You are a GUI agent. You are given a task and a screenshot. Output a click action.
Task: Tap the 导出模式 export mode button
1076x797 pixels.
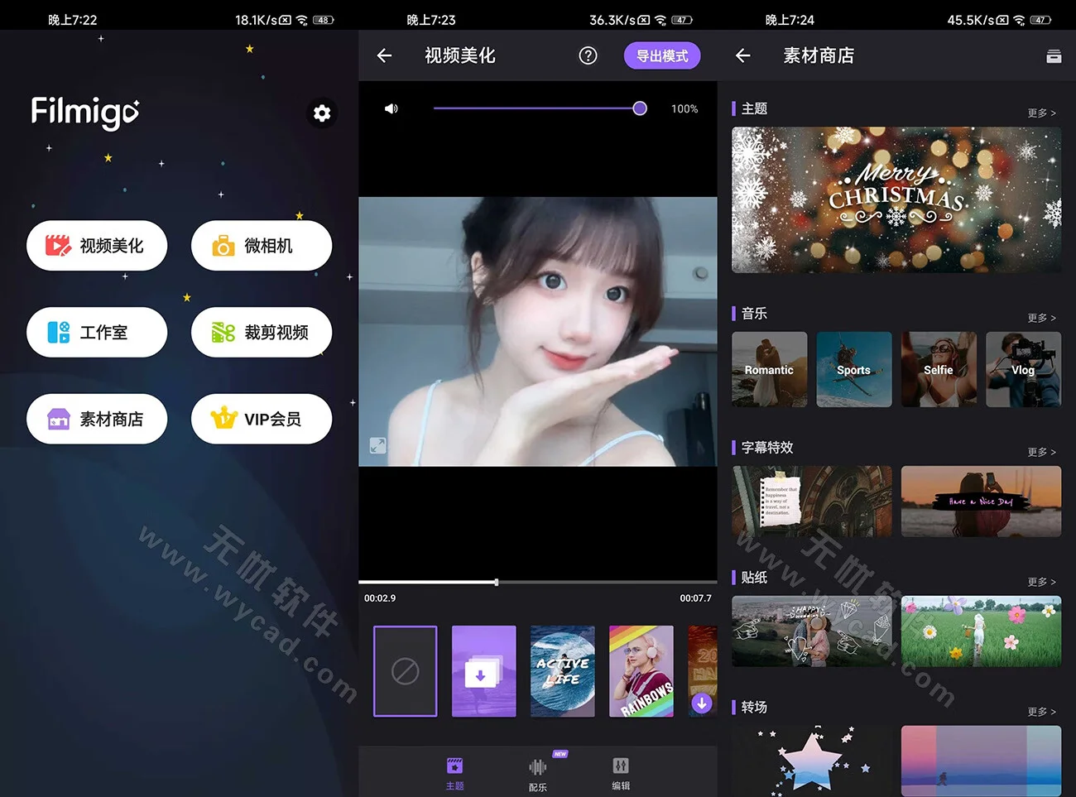(x=662, y=55)
